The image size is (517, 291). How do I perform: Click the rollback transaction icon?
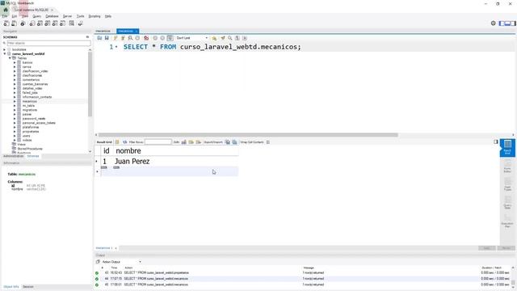coord(162,38)
